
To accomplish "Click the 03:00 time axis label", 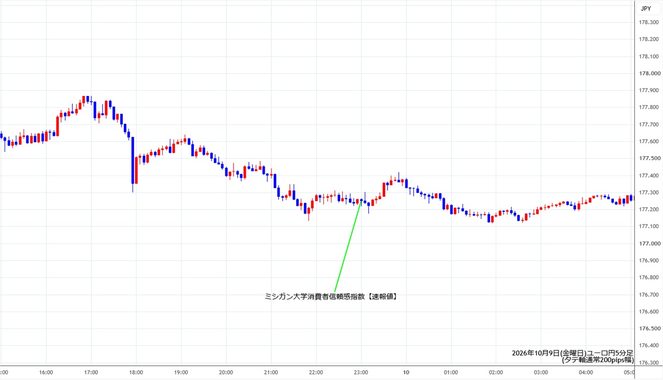I will click(x=541, y=372).
